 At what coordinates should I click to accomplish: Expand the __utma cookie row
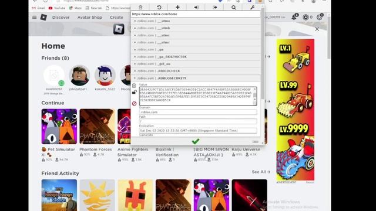click(x=196, y=21)
